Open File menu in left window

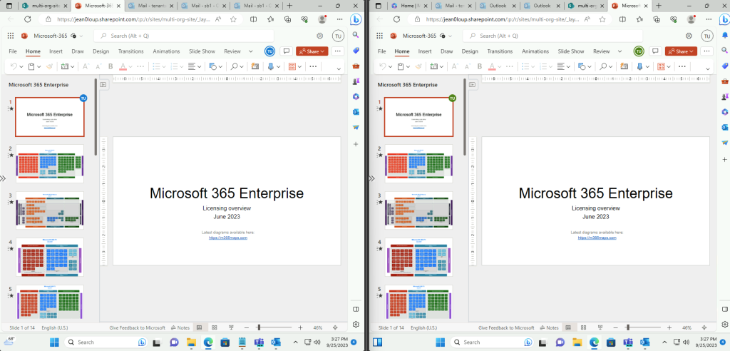point(13,51)
